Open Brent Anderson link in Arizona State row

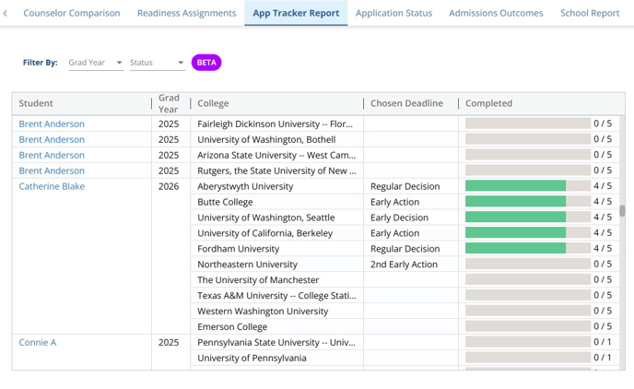(x=52, y=155)
